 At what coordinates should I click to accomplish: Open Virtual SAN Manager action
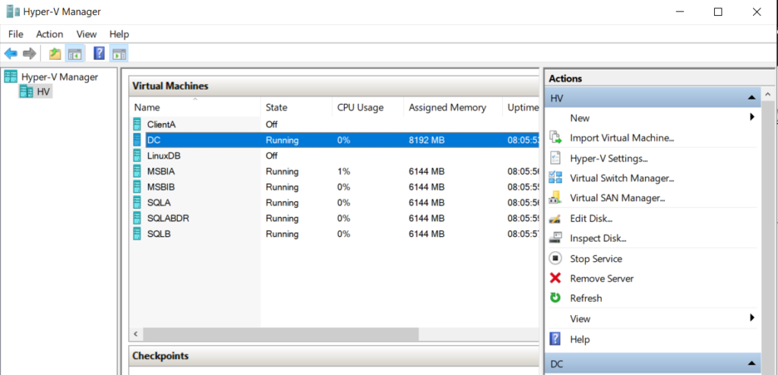coord(617,198)
